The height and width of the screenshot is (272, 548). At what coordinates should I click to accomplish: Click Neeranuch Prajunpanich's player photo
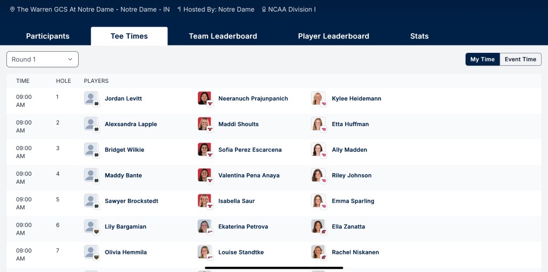[204, 98]
